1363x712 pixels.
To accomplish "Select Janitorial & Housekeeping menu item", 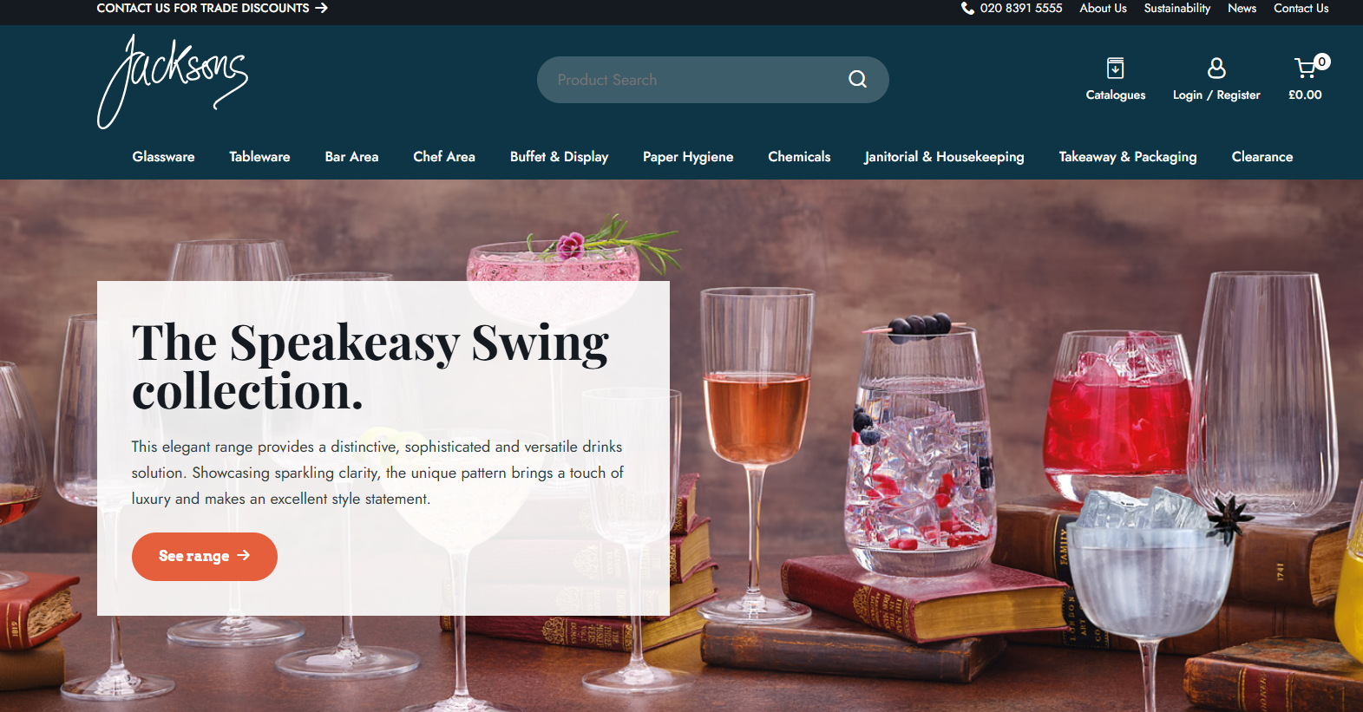I will (944, 157).
